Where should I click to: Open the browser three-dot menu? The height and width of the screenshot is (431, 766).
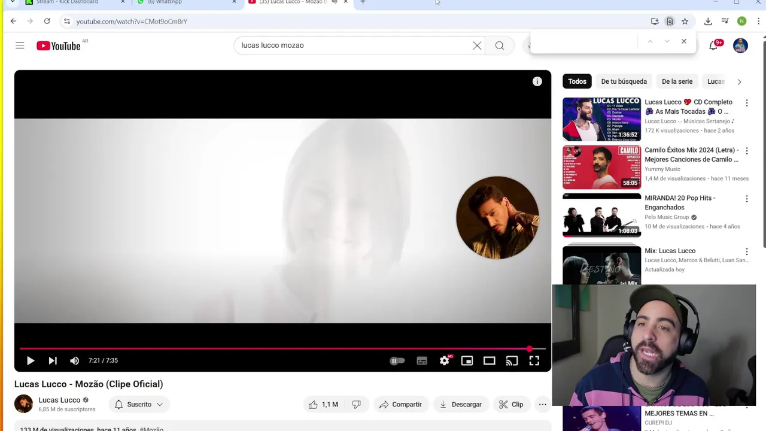(758, 22)
